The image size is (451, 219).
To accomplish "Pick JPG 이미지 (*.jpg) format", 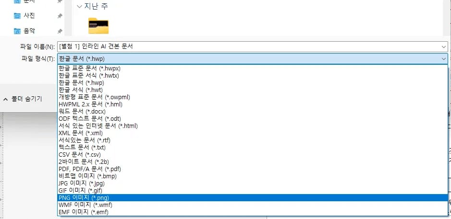I will tap(253, 183).
